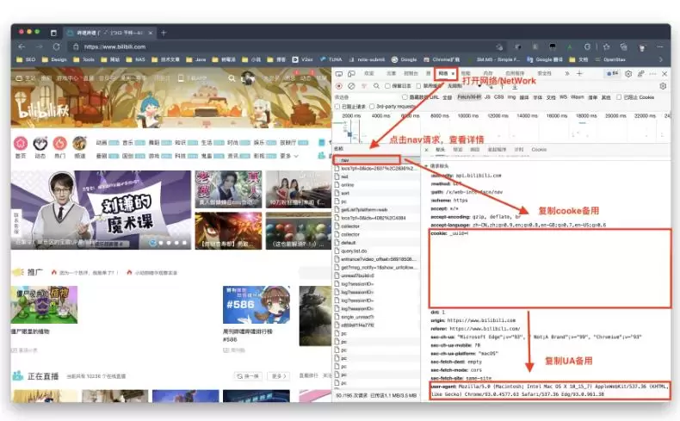Open the 应用程序 DevTools tab
680x421 pixels.
(x=515, y=74)
